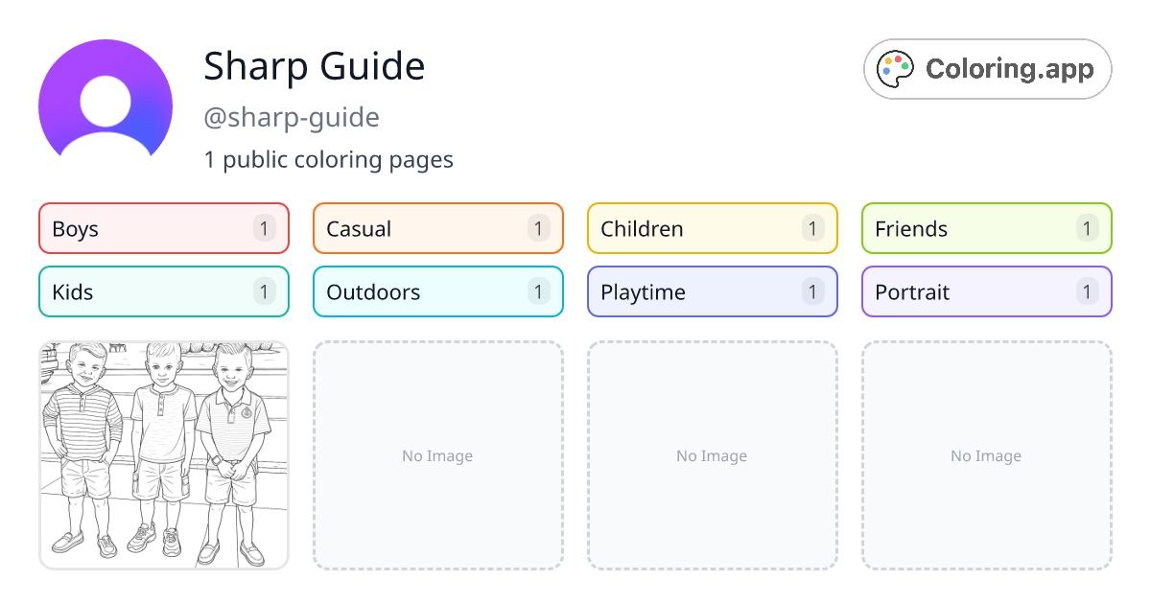1151x604 pixels.
Task: Click the count badge on the Boys tag
Action: click(x=265, y=228)
